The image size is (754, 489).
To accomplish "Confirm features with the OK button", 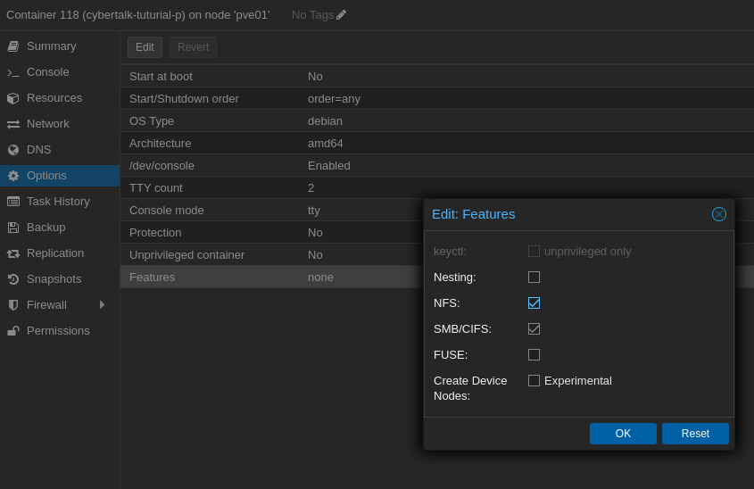I will [x=623, y=434].
